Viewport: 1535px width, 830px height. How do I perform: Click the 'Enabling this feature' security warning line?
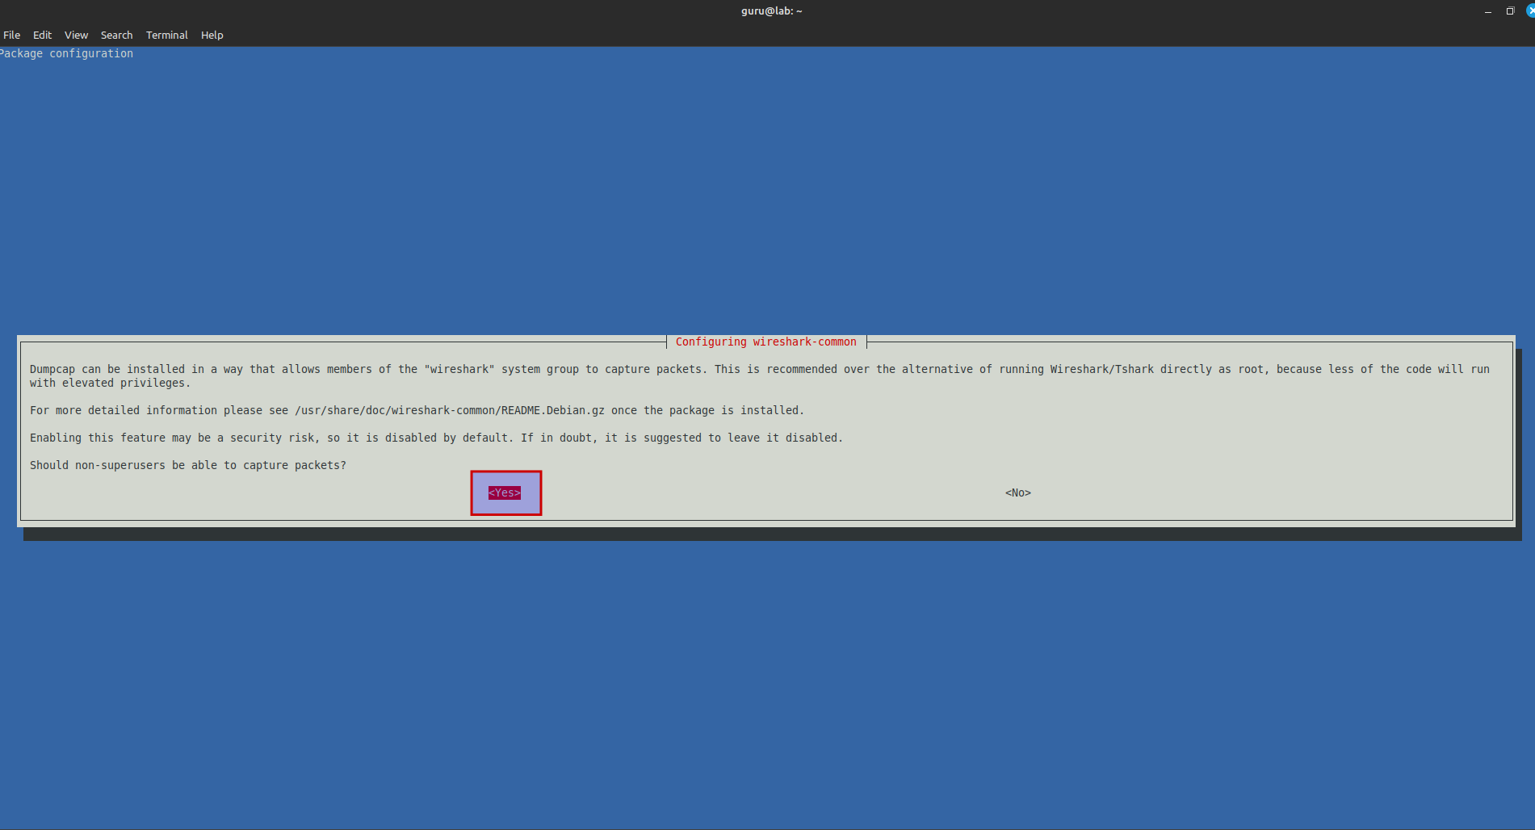click(435, 438)
